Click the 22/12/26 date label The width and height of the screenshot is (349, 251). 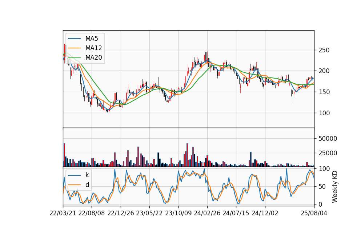click(x=121, y=213)
